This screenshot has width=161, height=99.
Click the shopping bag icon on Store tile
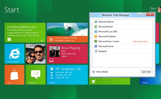coord(14,75)
